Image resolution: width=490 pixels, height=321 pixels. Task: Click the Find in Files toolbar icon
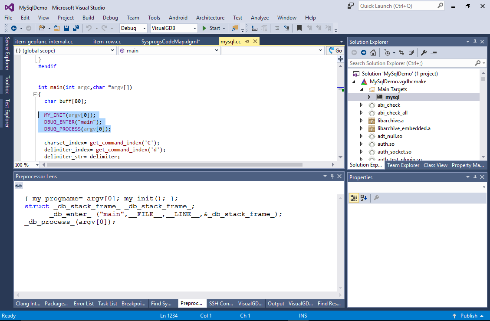[x=235, y=29]
